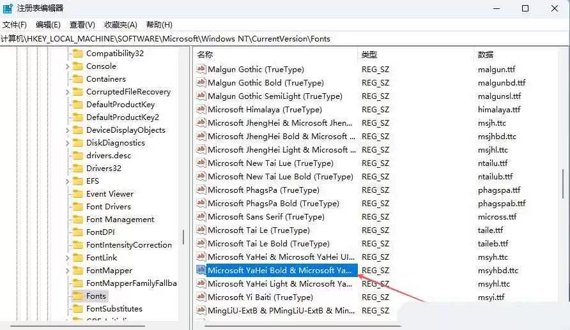
Task: Select Microsoft PhagsPa (TrueType) value
Action: point(263,190)
